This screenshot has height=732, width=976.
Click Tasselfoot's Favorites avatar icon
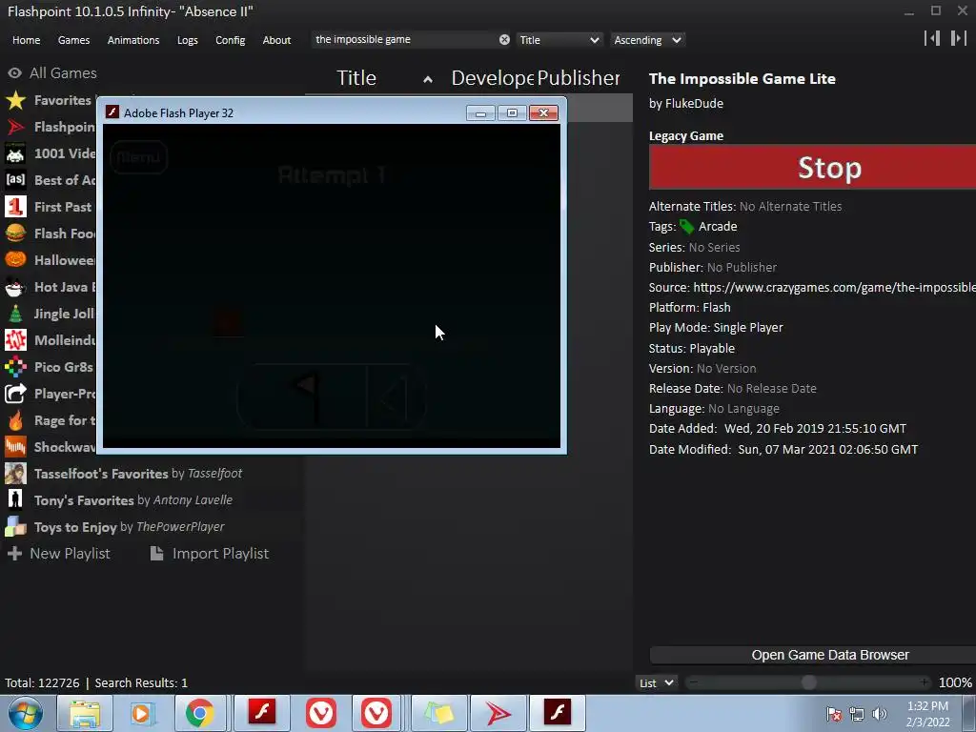pos(15,474)
